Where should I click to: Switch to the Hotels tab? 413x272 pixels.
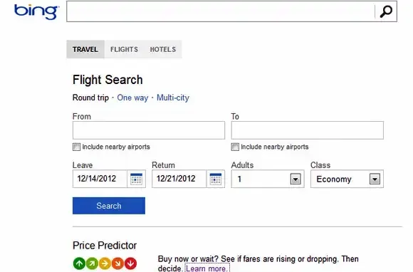click(163, 49)
